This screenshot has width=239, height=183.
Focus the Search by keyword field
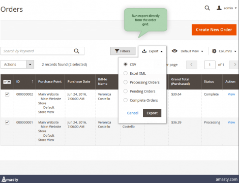[42, 51]
